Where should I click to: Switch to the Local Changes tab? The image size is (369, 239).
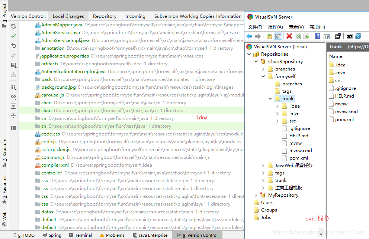(68, 16)
